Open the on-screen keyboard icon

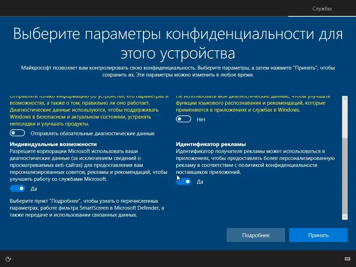pos(347,259)
